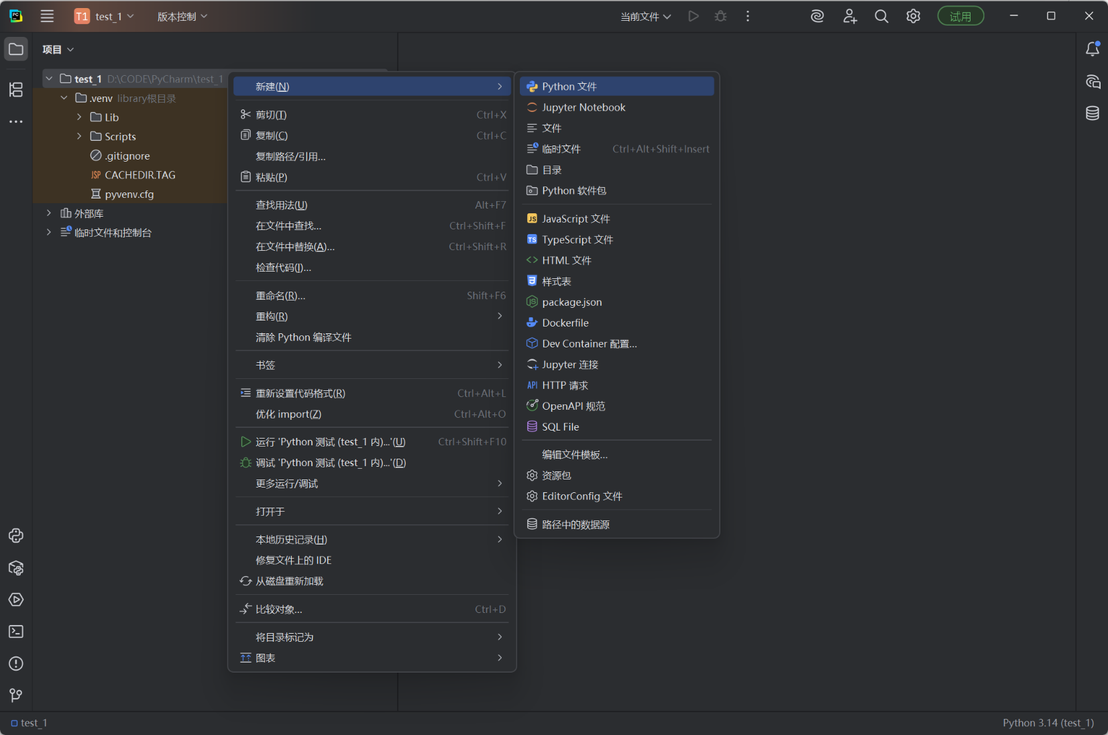Create a new SQL File
This screenshot has width=1108, height=735.
pos(617,427)
